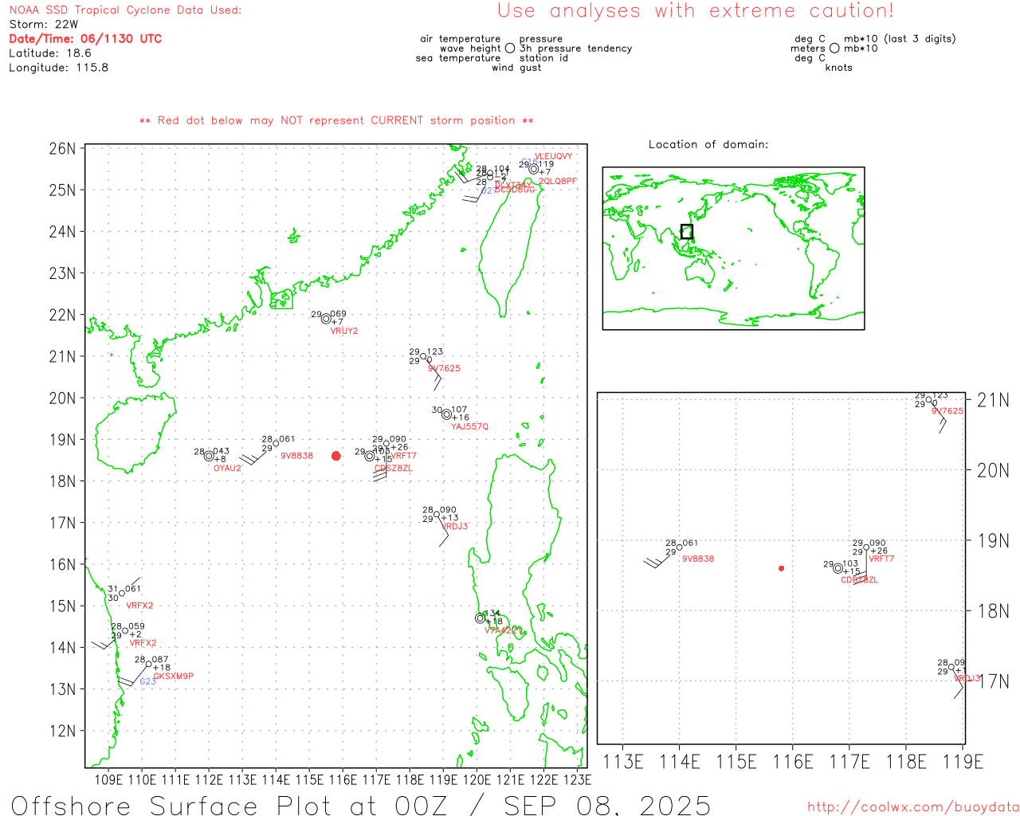Image resolution: width=1020 pixels, height=816 pixels.
Task: Click 'station id' legend label
Action: click(x=543, y=58)
